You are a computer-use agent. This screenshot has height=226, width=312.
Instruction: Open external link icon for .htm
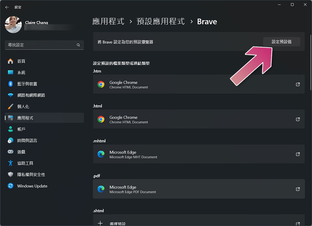click(298, 84)
